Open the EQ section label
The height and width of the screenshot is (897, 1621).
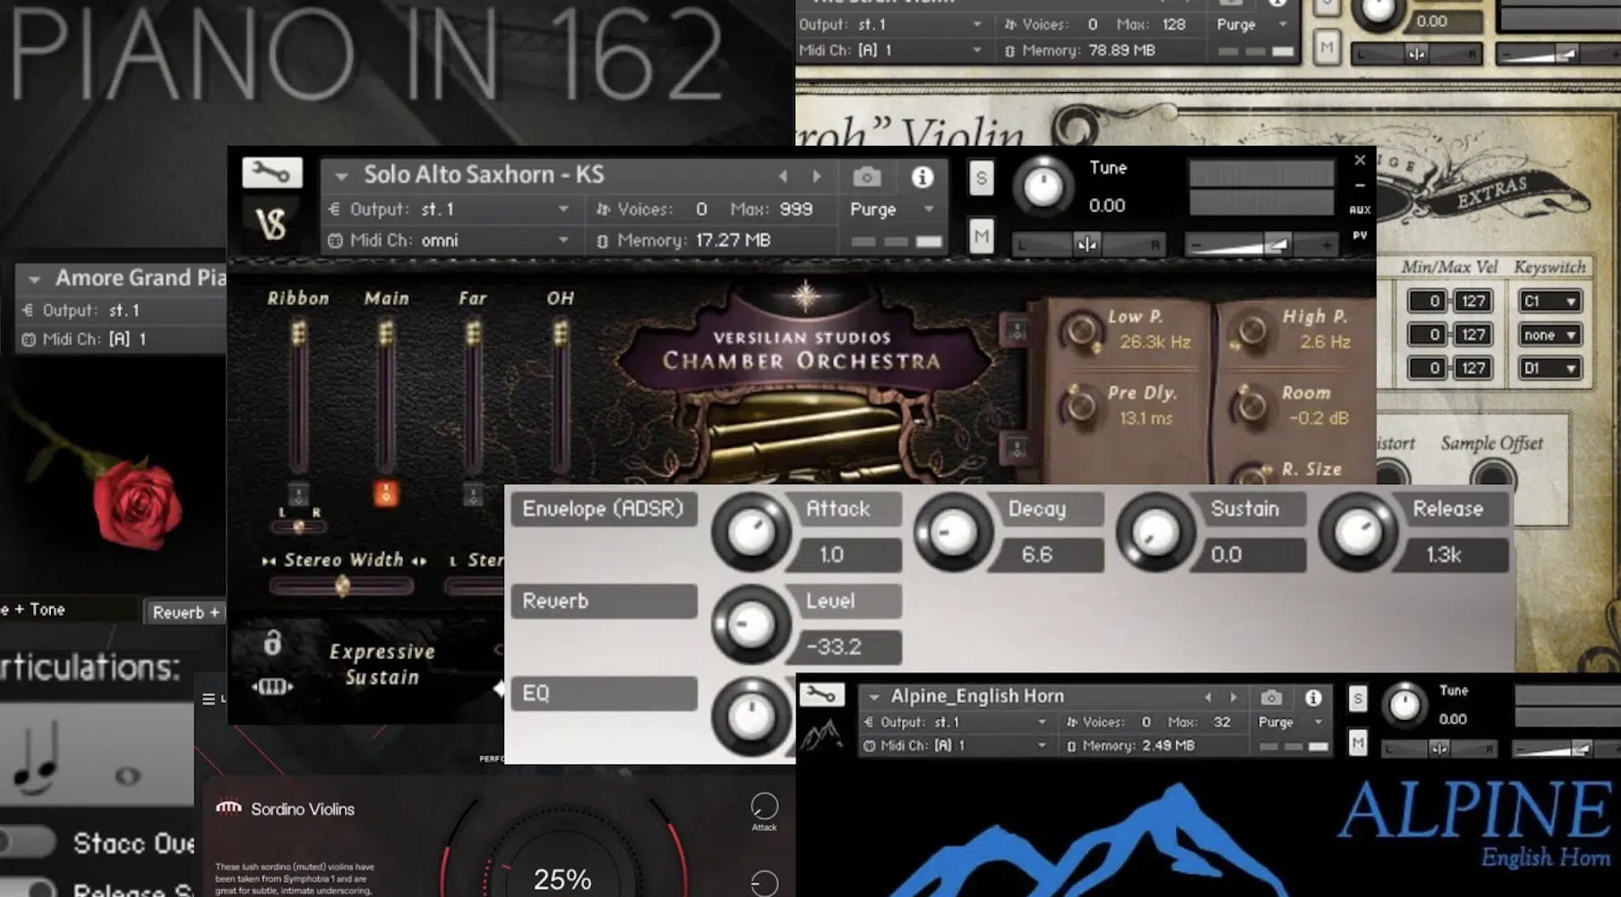tap(604, 693)
